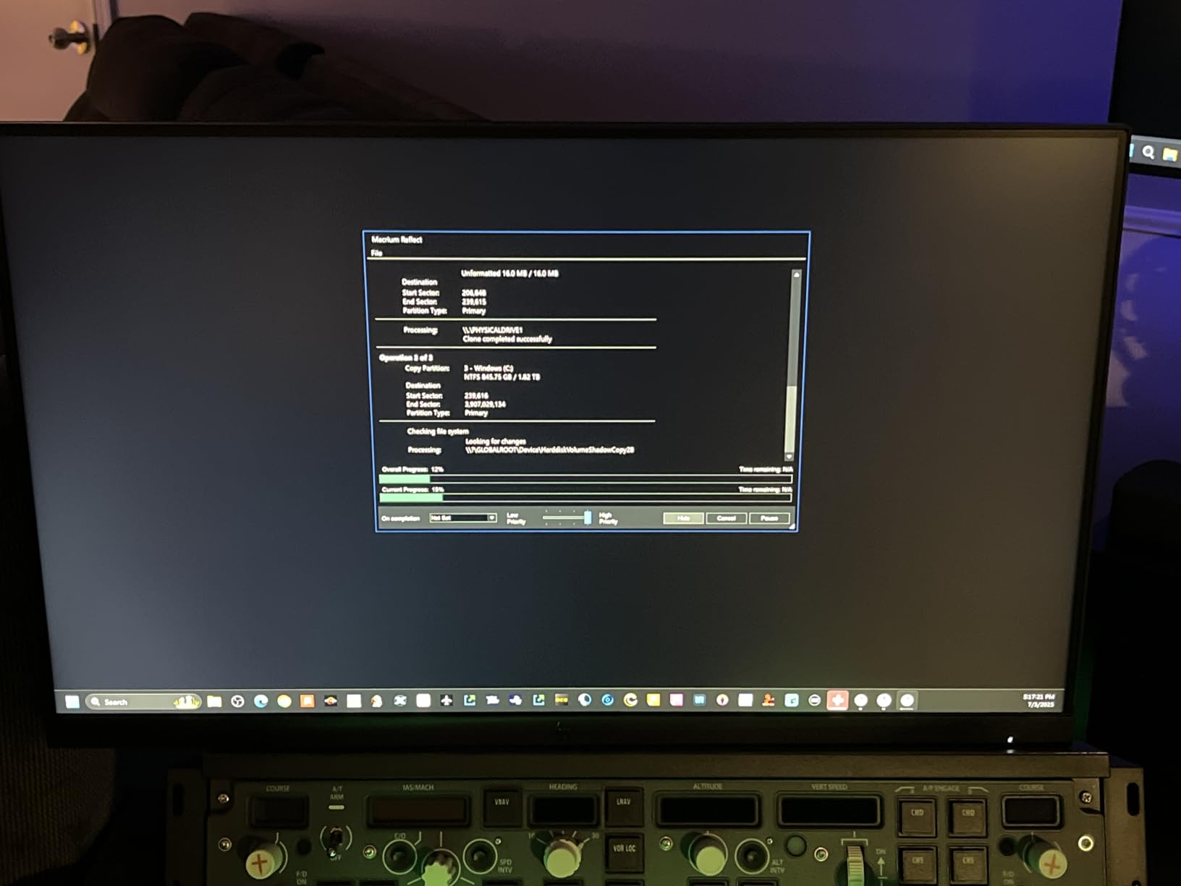This screenshot has height=886, width=1181.
Task: Click the log scrollbar up arrow
Action: [x=796, y=275]
